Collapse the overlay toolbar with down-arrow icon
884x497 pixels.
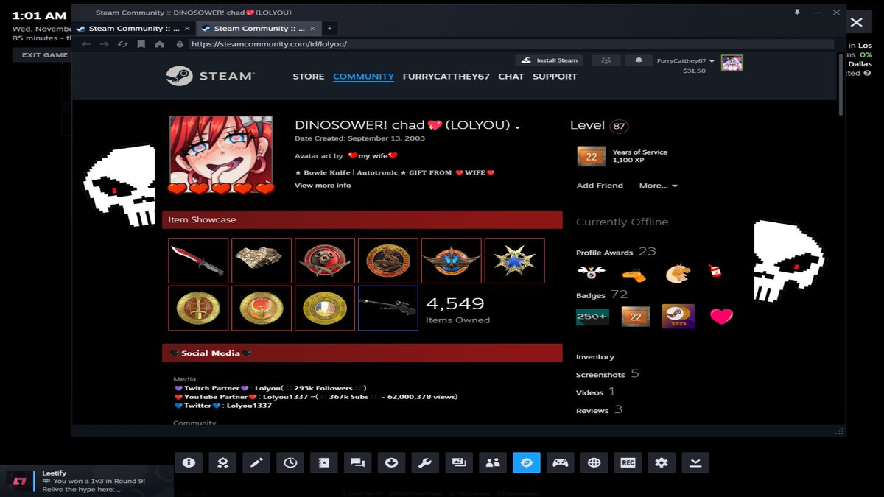click(695, 462)
